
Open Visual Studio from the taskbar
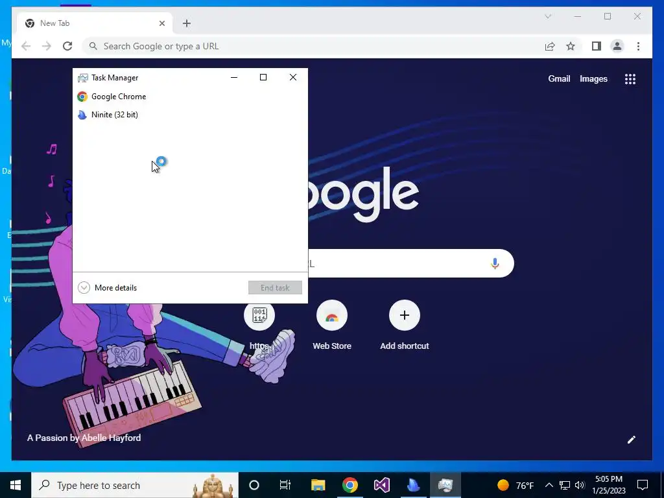381,485
